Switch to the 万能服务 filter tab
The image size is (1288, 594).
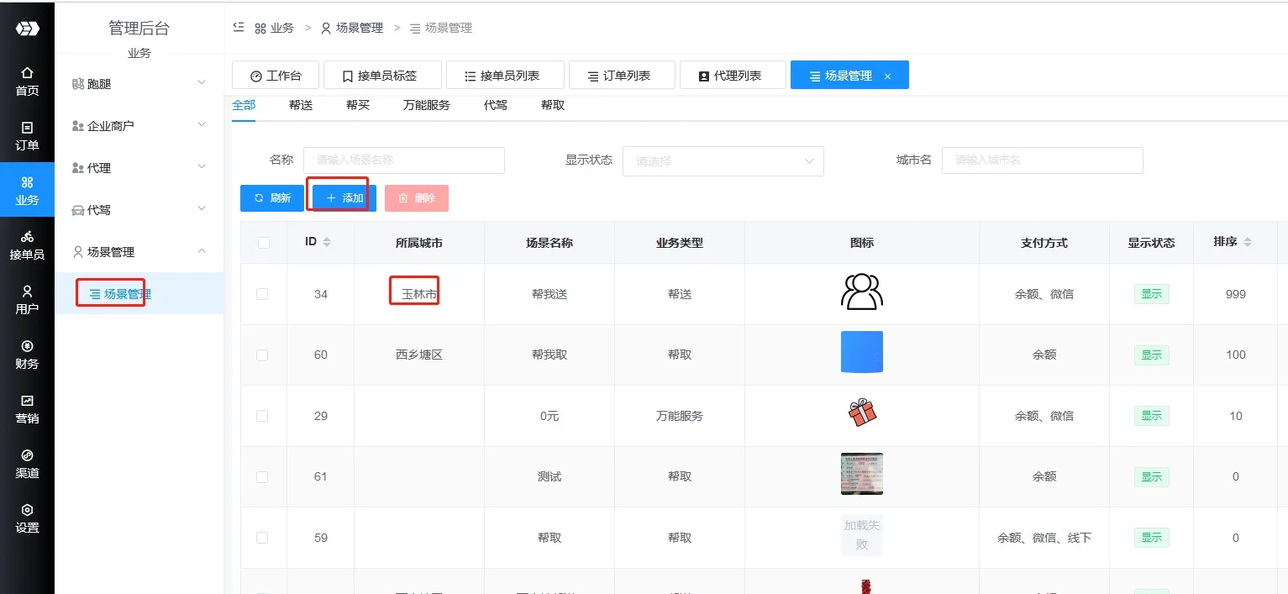coord(426,106)
